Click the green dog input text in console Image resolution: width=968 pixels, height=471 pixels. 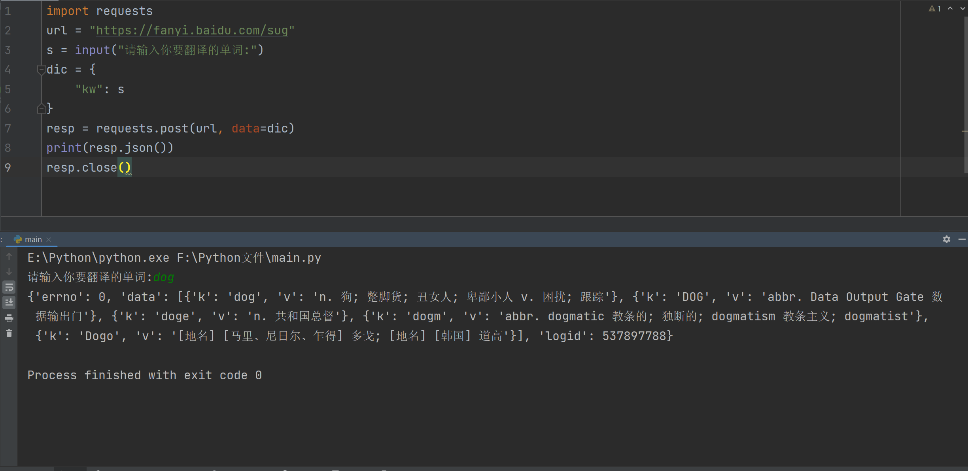[164, 277]
